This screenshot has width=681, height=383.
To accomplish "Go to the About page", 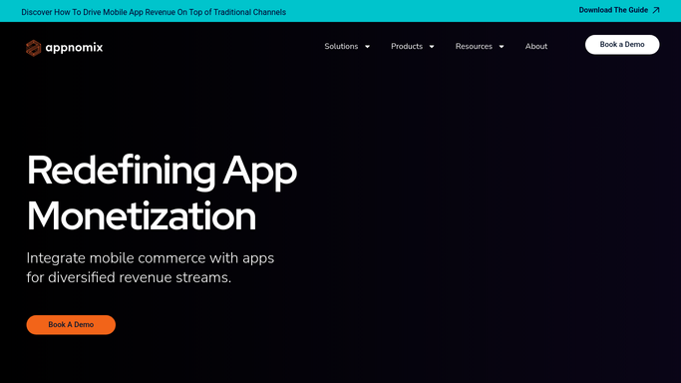I will pyautogui.click(x=536, y=46).
